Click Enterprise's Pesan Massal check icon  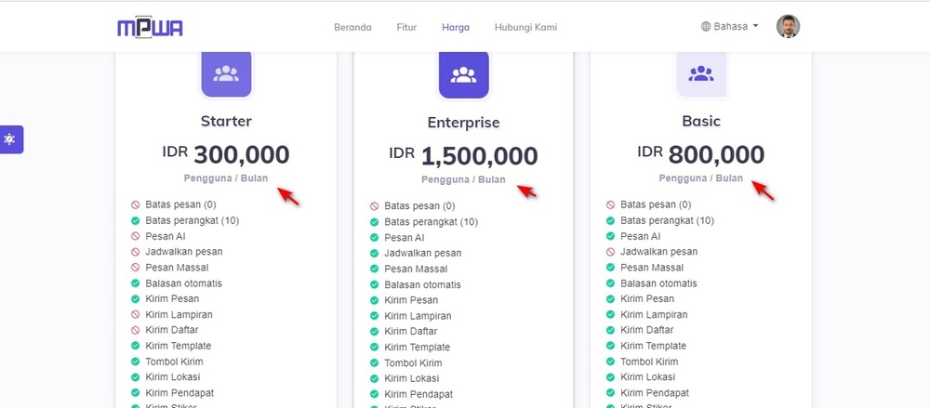coord(374,269)
